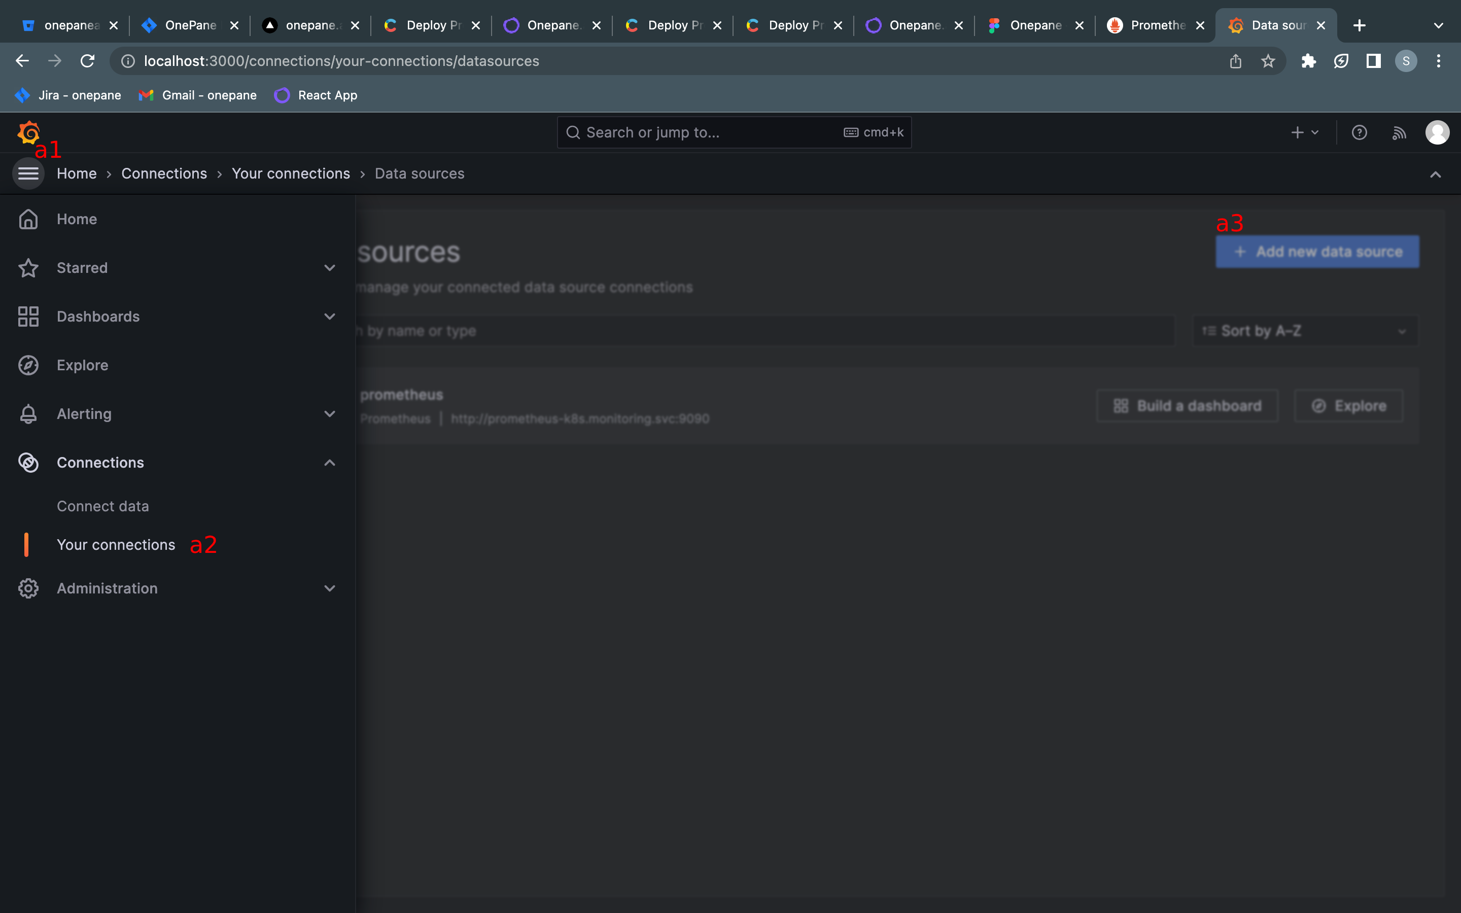Click the Home house icon

(28, 219)
